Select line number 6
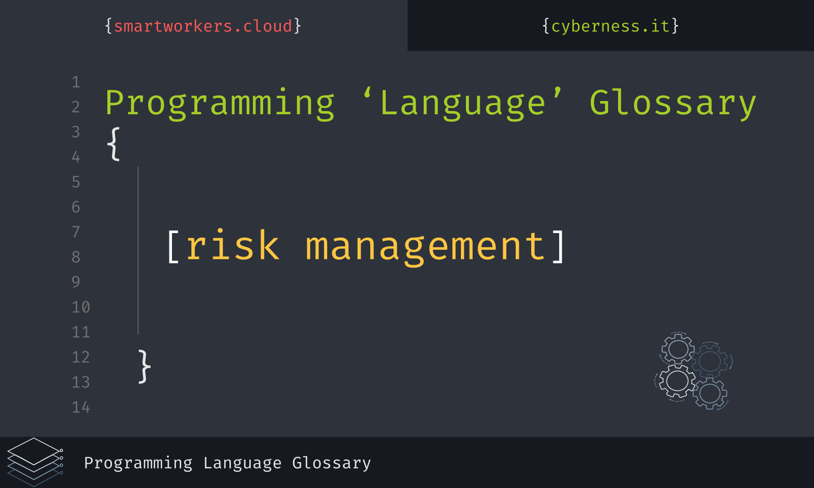 click(x=76, y=207)
